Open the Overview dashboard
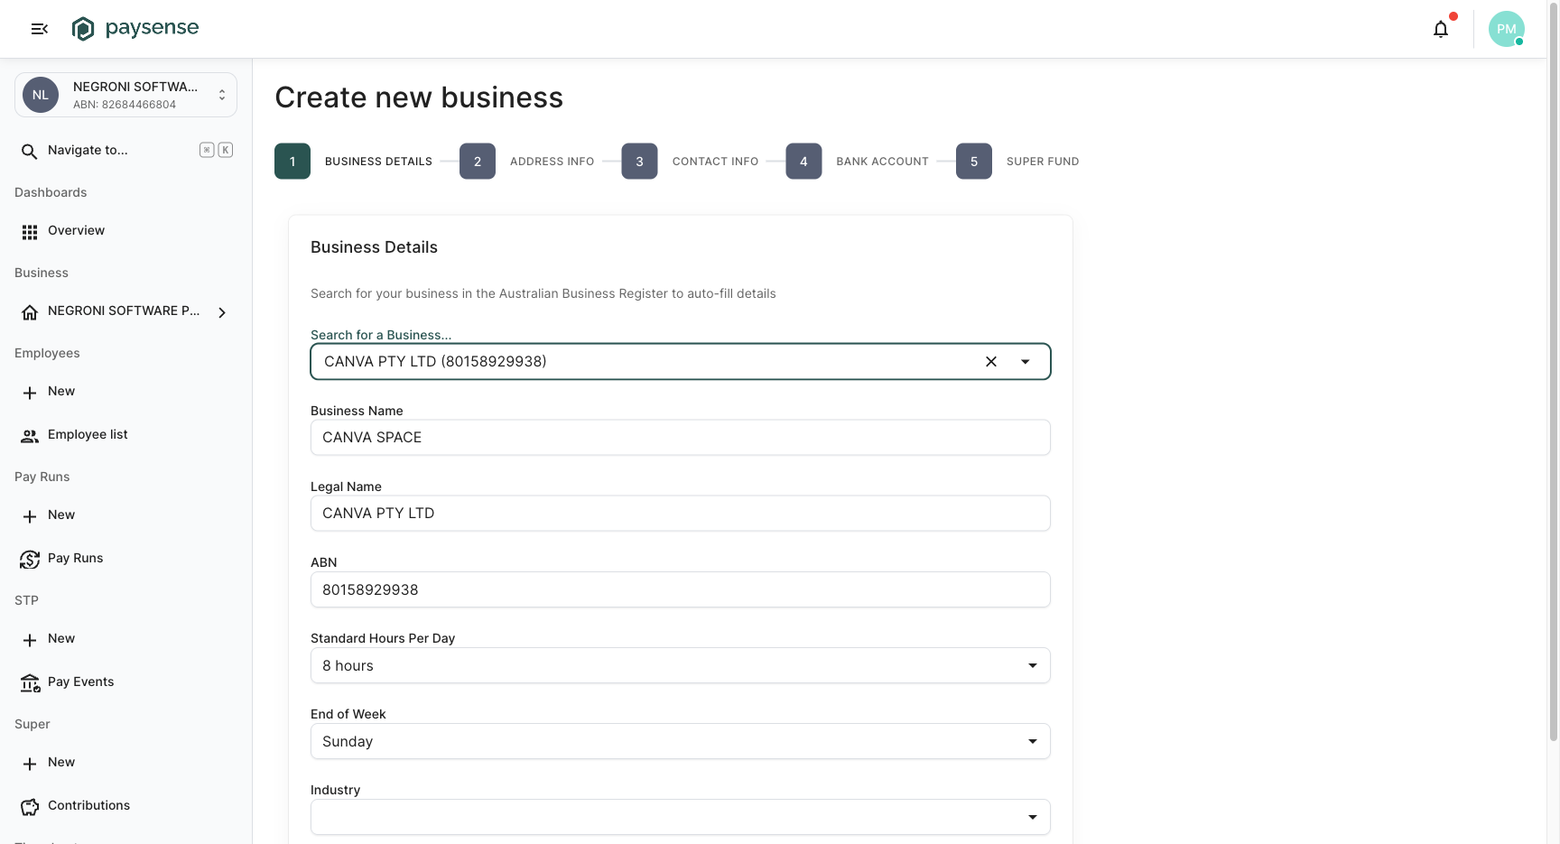 click(125, 231)
